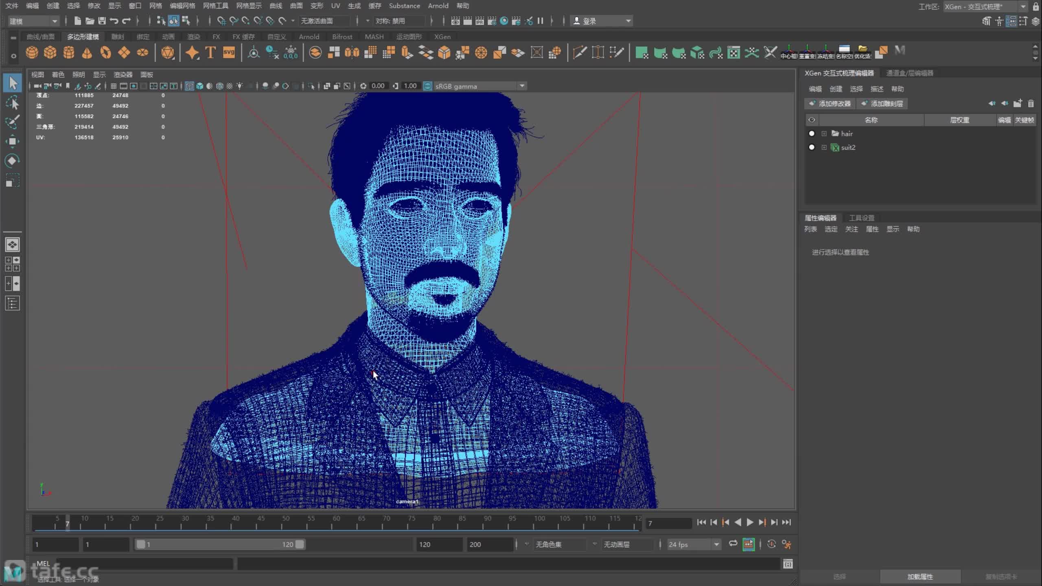Toggle smooth shade all in viewport toolbar

coord(199,86)
